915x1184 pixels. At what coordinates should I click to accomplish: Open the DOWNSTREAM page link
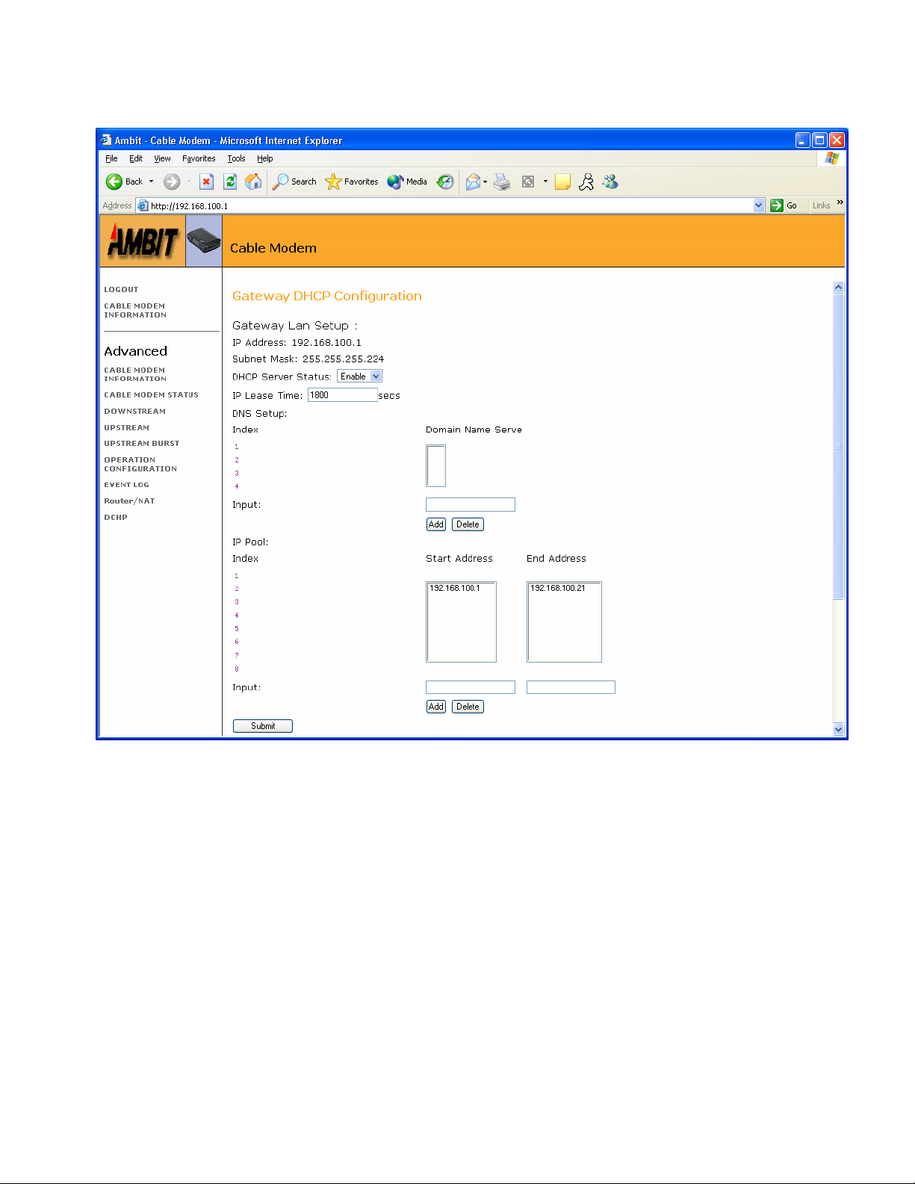[135, 411]
